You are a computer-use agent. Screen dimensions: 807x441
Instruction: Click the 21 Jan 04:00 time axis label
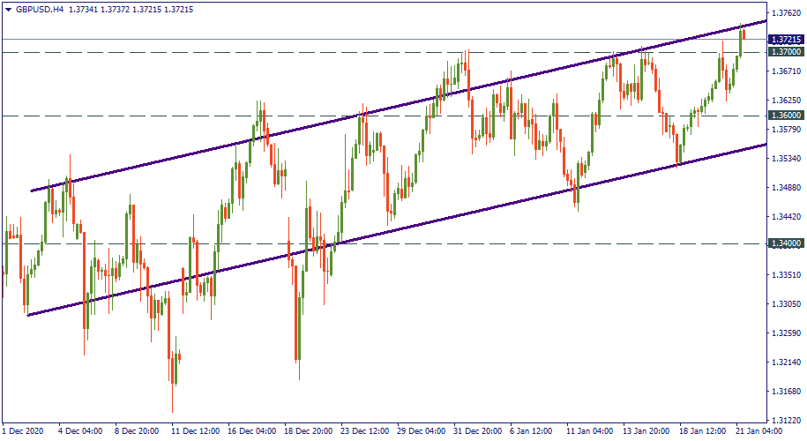coord(758,432)
